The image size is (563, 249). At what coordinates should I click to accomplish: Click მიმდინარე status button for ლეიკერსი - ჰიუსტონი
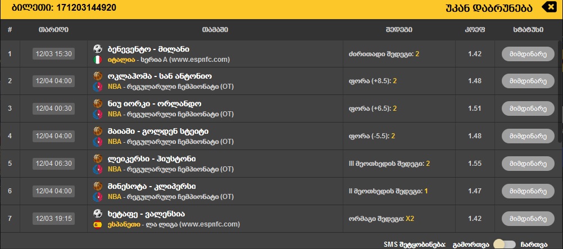(x=528, y=164)
